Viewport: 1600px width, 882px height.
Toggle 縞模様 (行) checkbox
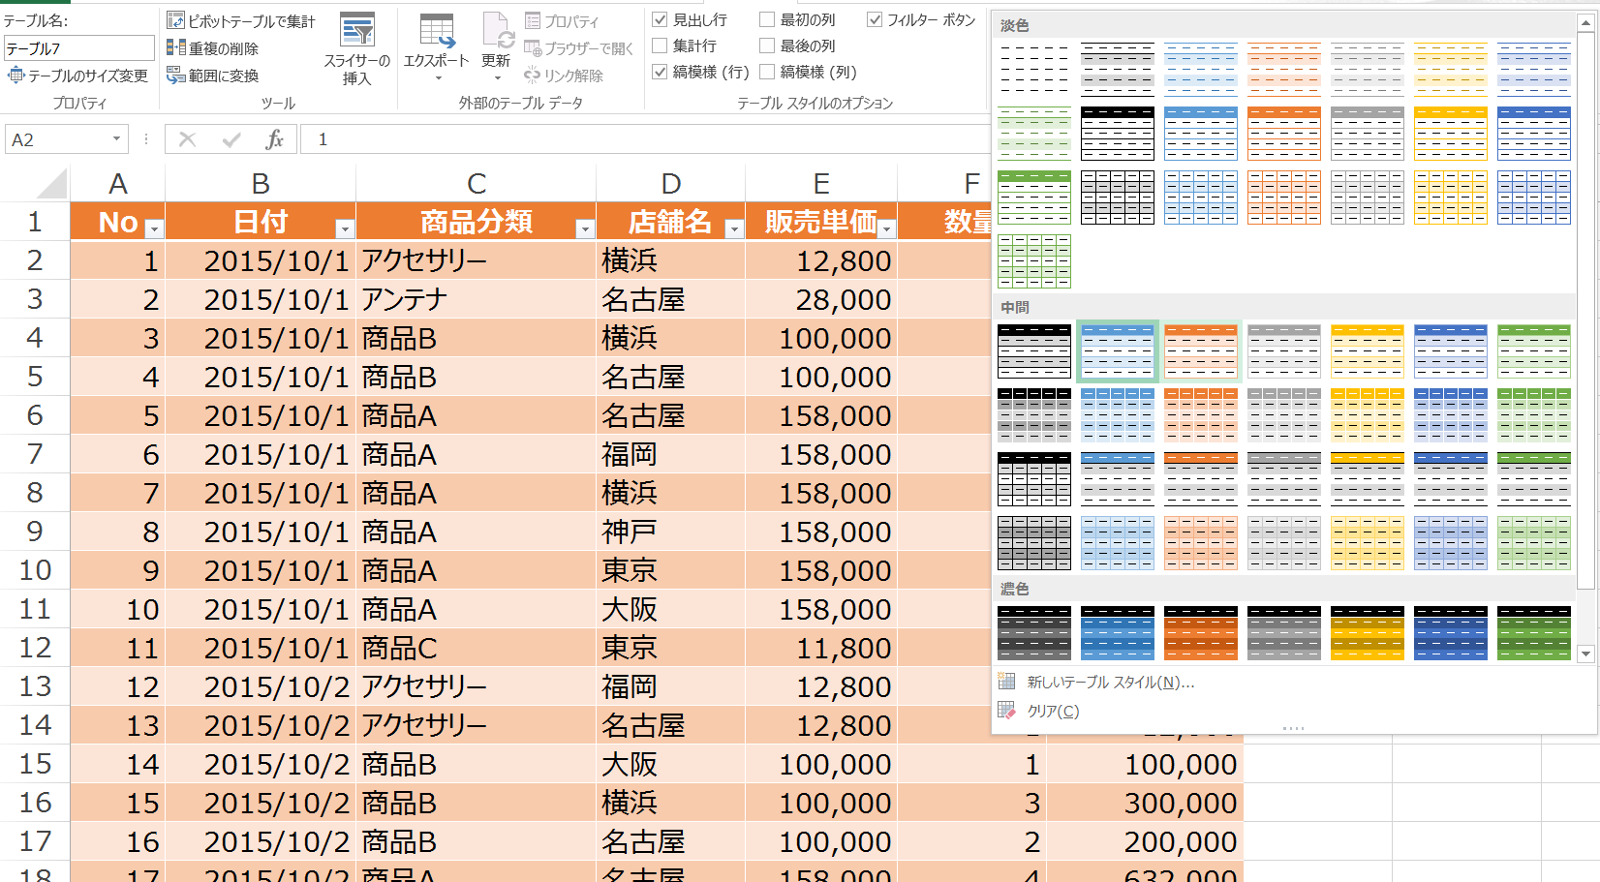click(x=661, y=72)
